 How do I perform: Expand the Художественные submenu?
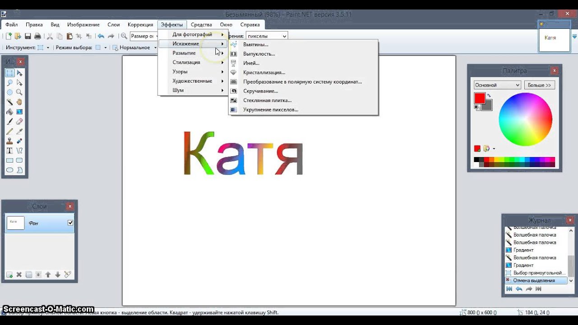point(193,81)
